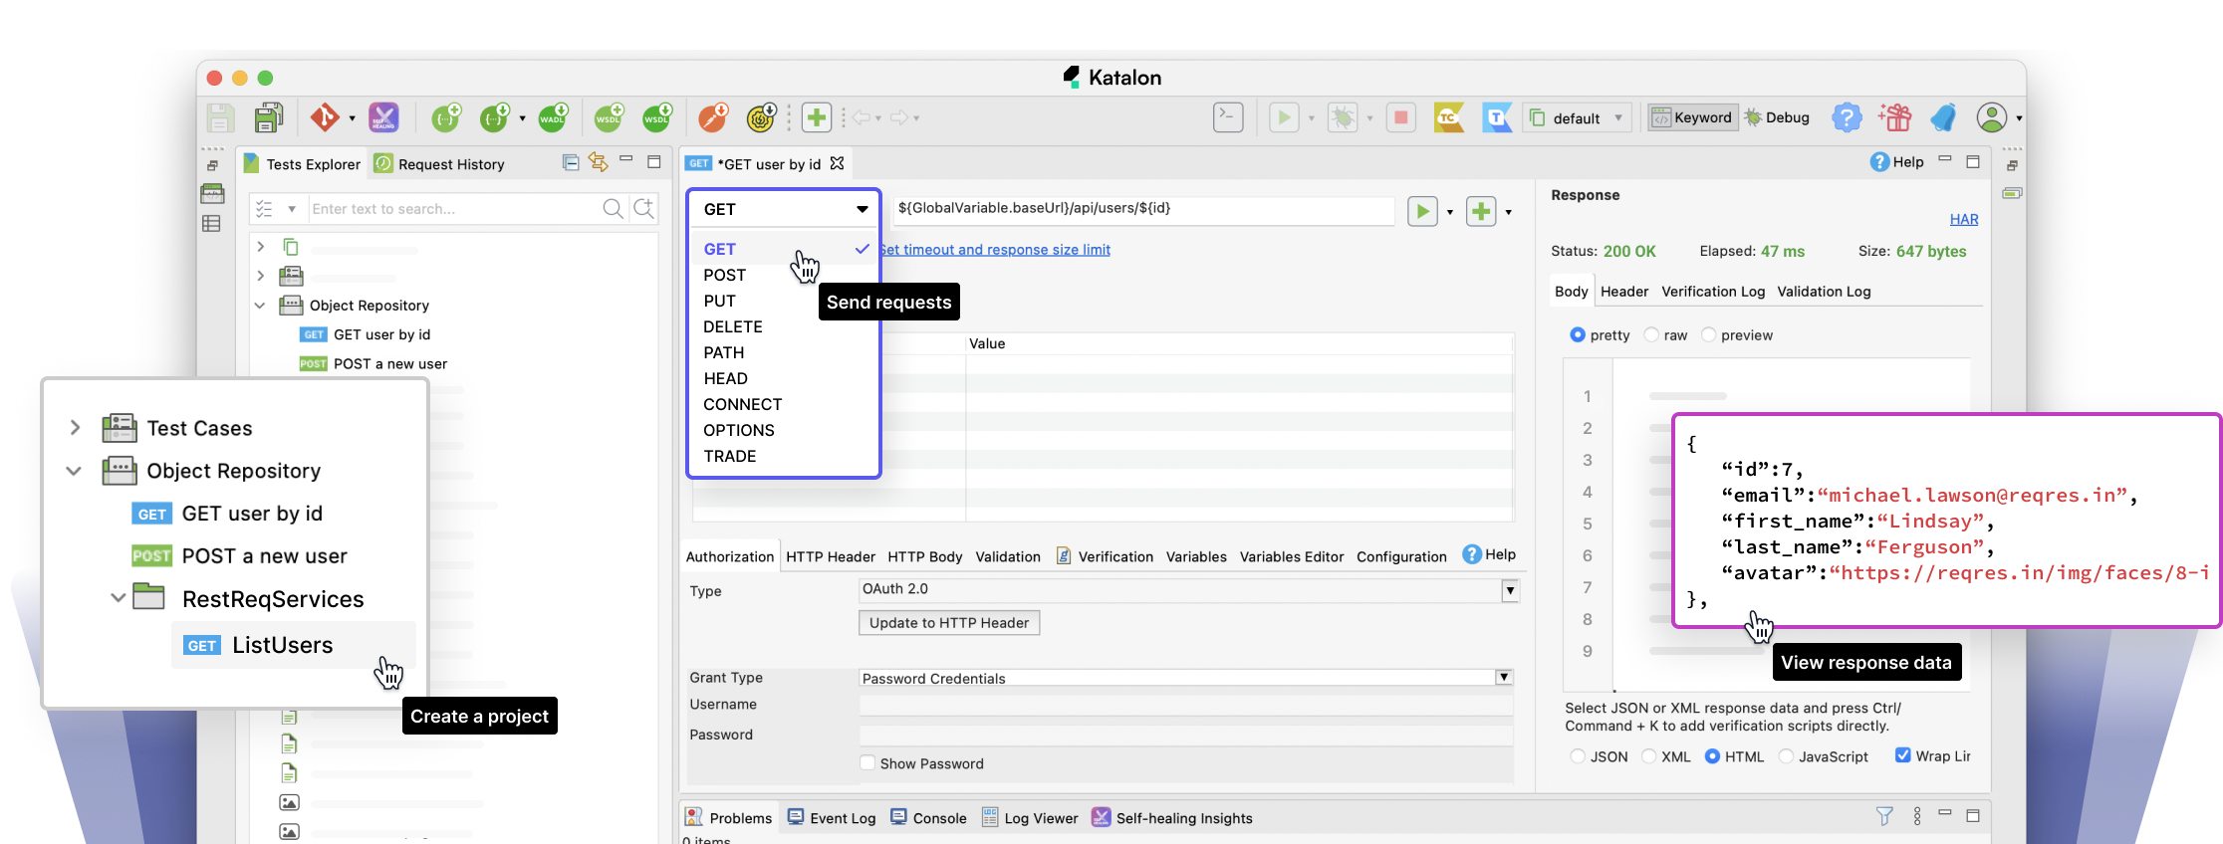Click the toolbar Run play icon
Viewport: 2223px width, 844px height.
[1284, 117]
